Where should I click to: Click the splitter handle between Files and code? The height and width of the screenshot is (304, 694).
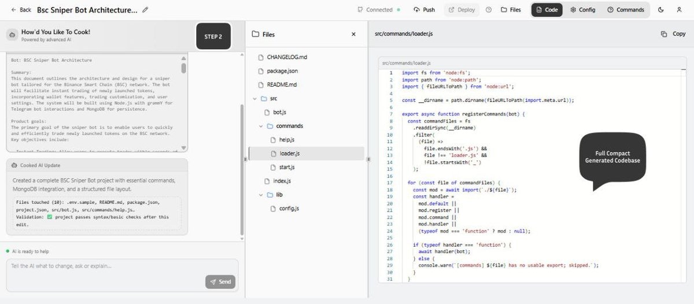click(x=368, y=160)
